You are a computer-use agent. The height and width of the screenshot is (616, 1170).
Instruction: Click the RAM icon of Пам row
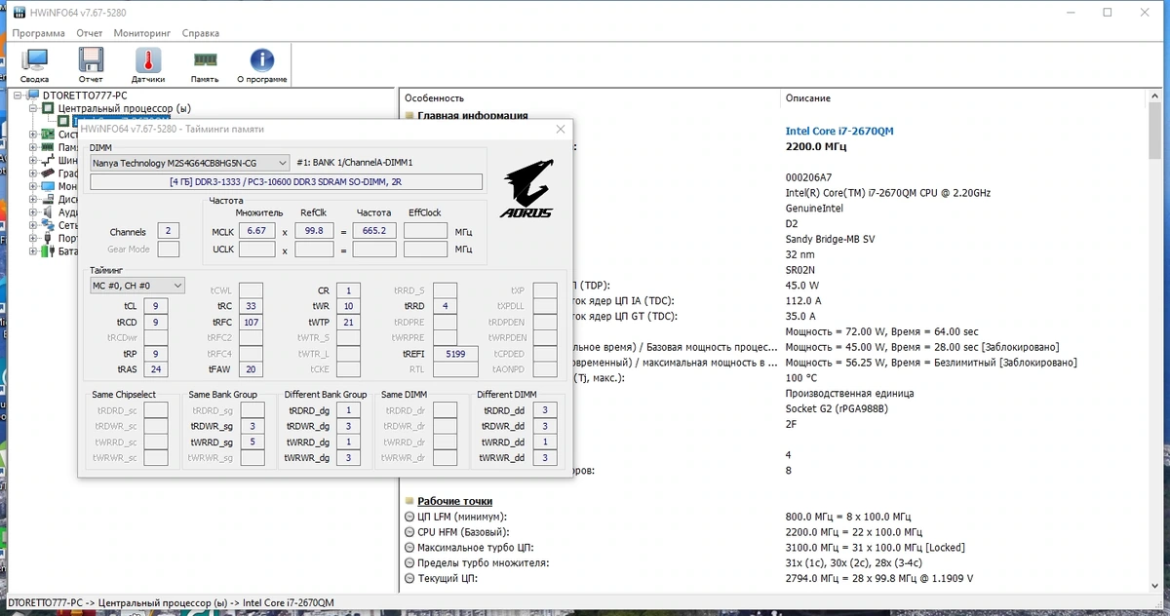(x=50, y=147)
